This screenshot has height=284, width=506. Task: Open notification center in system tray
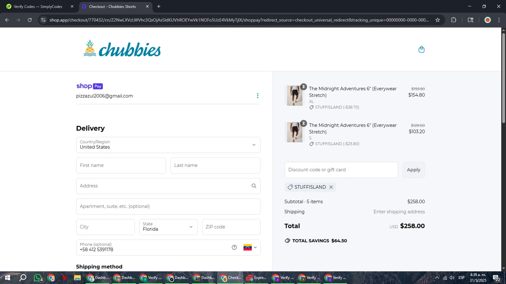[497, 278]
